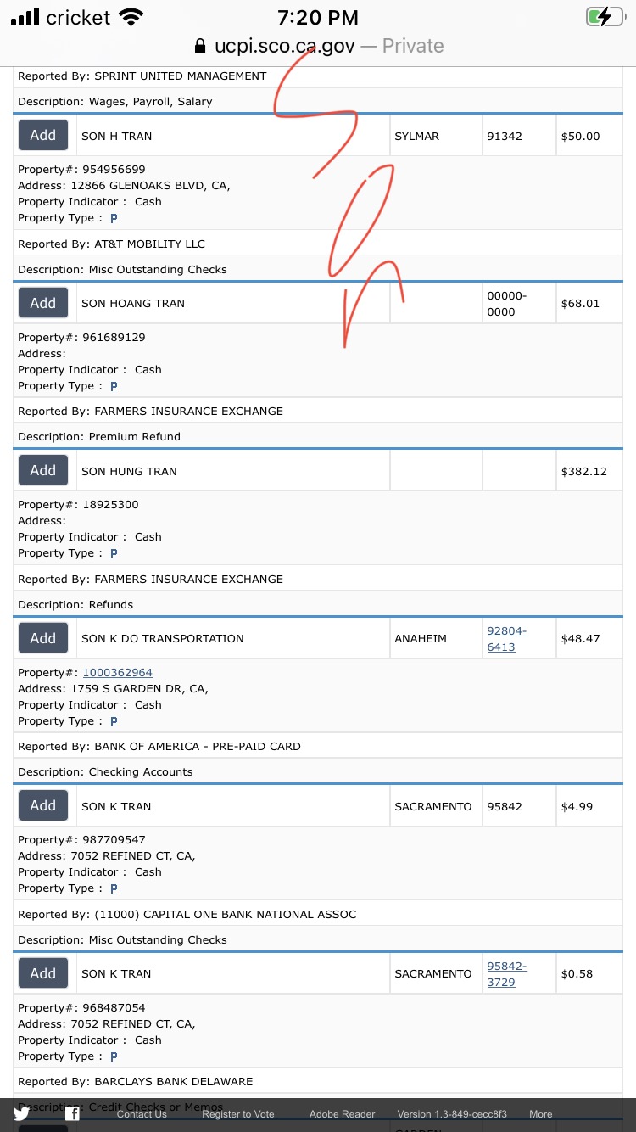Tap the Facebook icon in the footer
The height and width of the screenshot is (1132, 636).
click(73, 1113)
